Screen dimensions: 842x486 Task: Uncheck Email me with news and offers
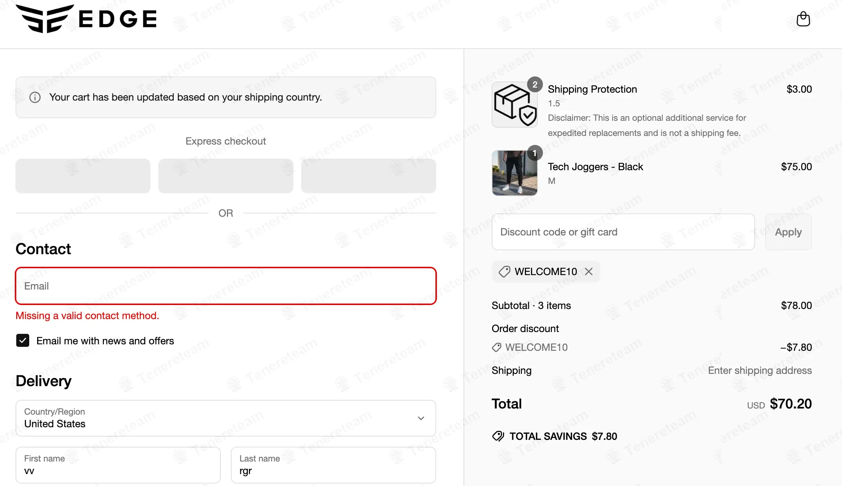23,340
